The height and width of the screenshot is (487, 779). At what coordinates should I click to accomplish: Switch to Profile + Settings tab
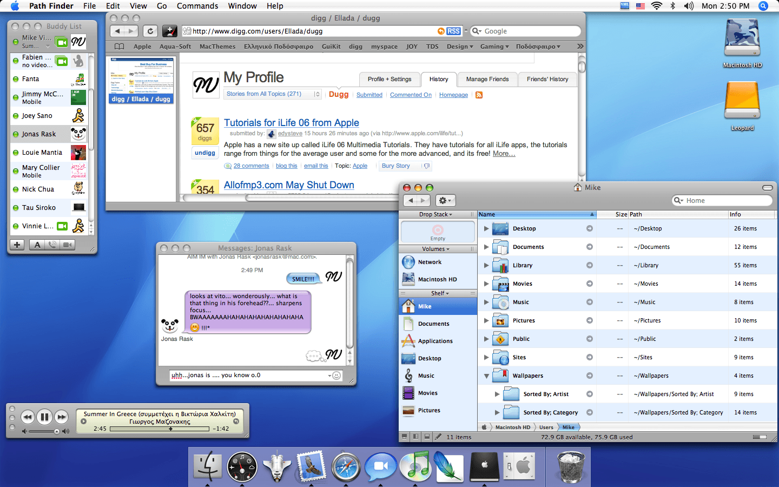pyautogui.click(x=389, y=79)
